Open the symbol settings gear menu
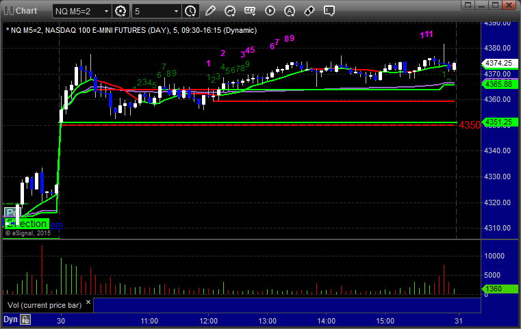The height and width of the screenshot is (329, 521). pos(120,11)
